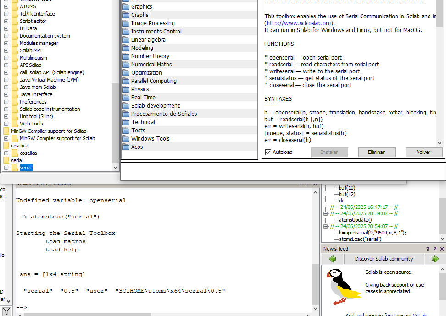The image size is (446, 316).
Task: Go to previous news feed item arrow
Action: (332, 259)
